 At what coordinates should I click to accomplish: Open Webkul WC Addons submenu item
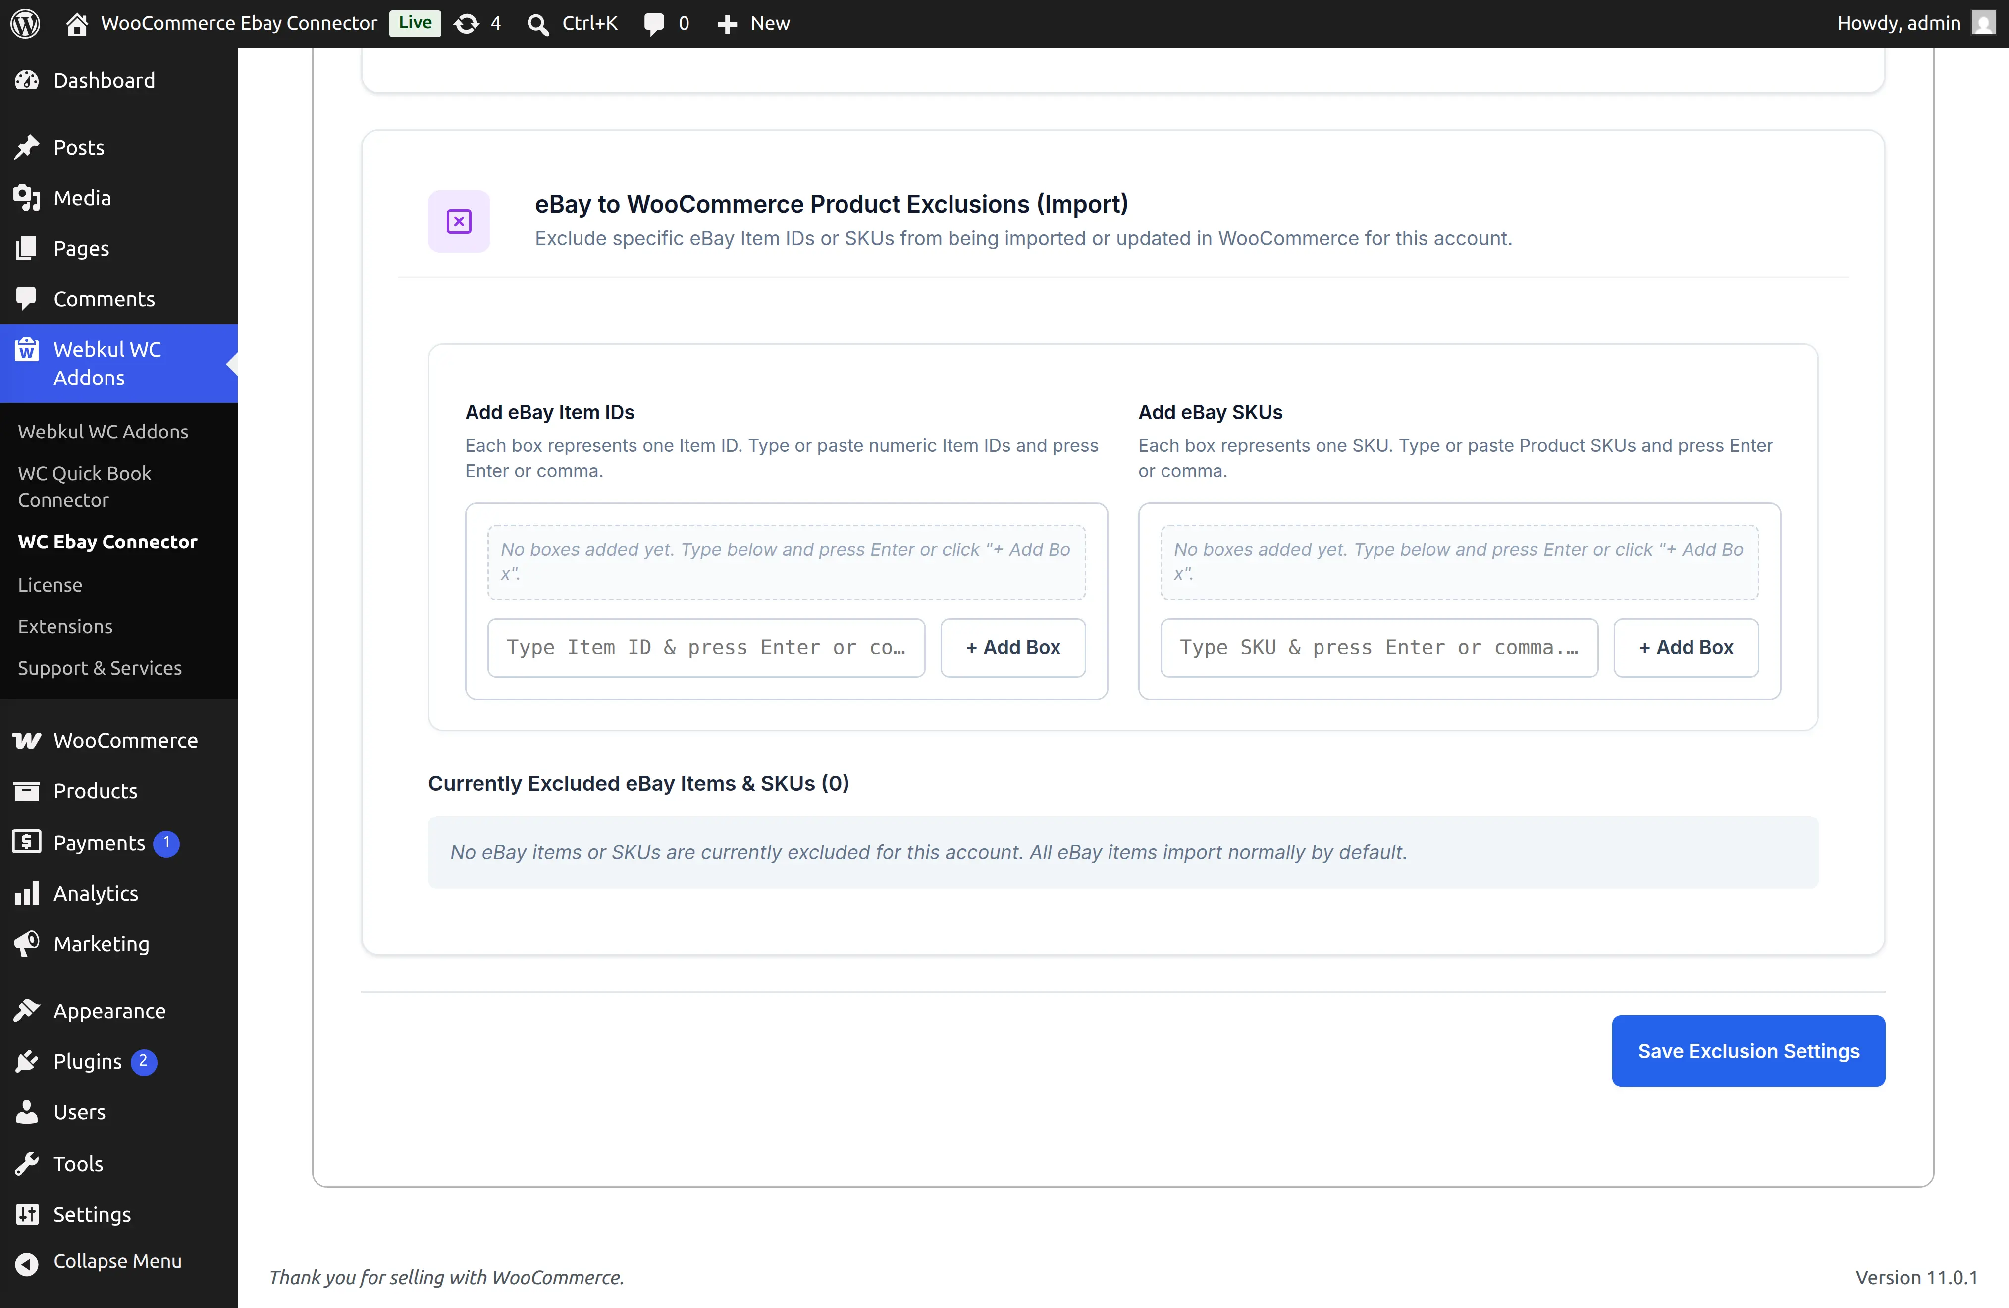tap(103, 432)
